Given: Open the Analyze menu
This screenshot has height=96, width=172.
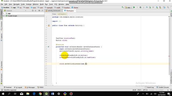Looking at the screenshot, I should [x=29, y=4].
